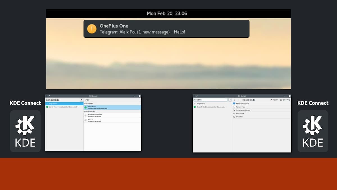
Task: Select Honor 8 Lite under the Connected section
Action: pyautogui.click(x=112, y=107)
